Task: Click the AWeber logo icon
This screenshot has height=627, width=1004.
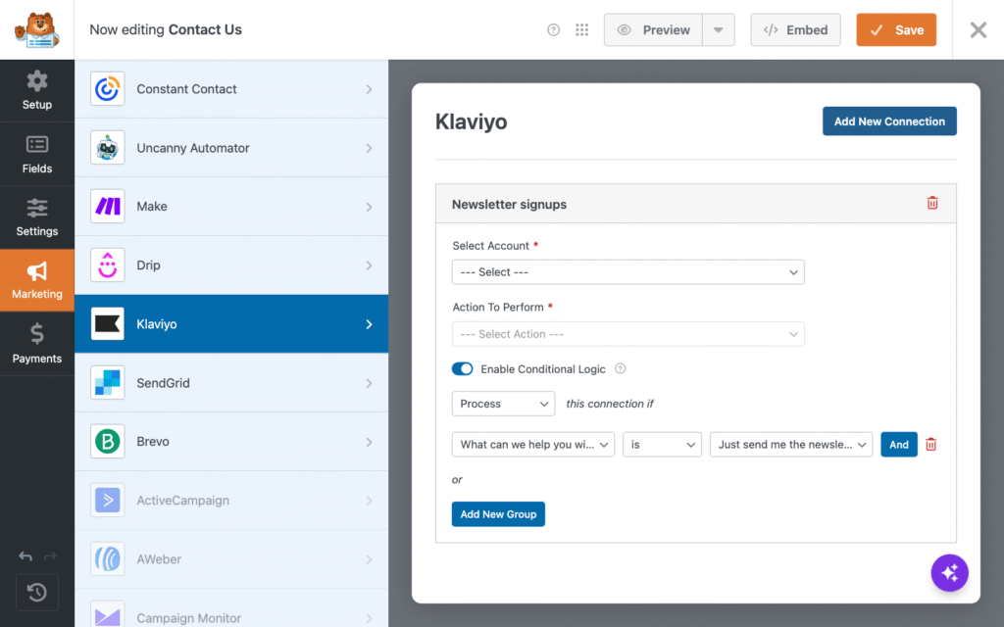Action: (x=108, y=559)
